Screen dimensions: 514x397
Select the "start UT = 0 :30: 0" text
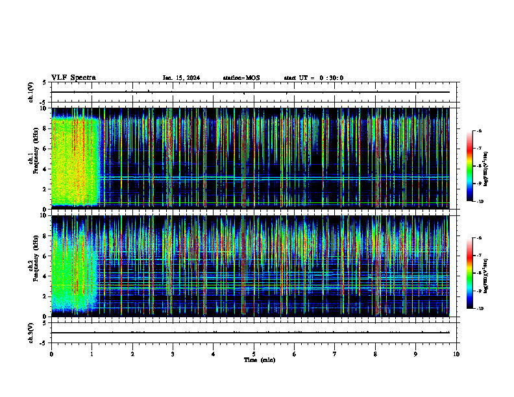click(x=313, y=78)
